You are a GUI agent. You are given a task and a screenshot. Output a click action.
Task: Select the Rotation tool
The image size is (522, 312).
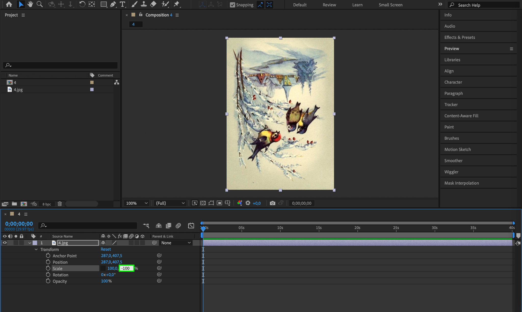pos(82,4)
